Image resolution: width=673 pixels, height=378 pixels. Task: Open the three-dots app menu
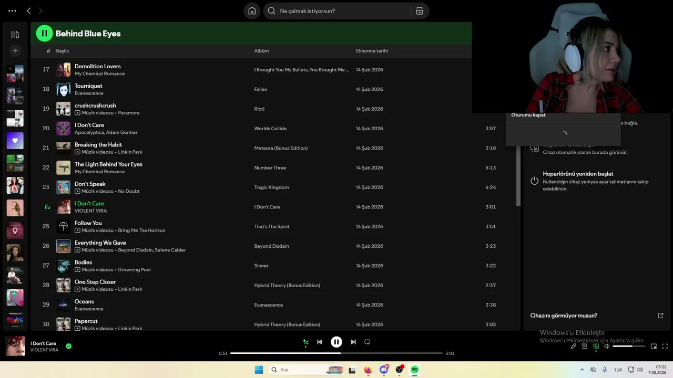pyautogui.click(x=13, y=10)
